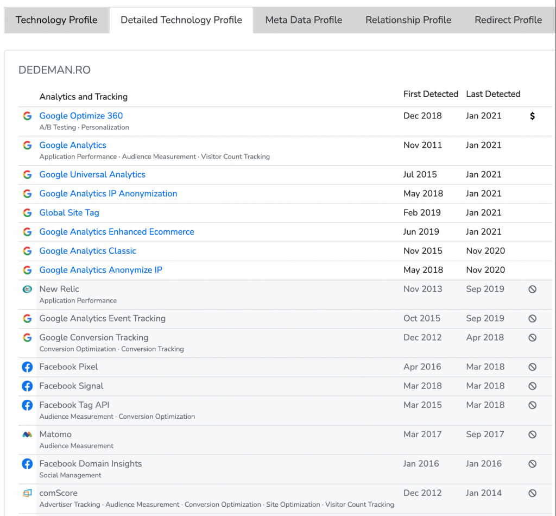The height and width of the screenshot is (516, 556).
Task: Click Google logo beside Google Analytics Anonymize IP
Action: (x=27, y=270)
